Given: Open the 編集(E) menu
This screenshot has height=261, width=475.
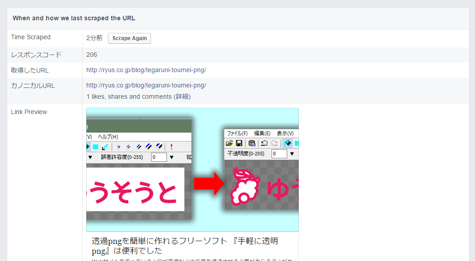Looking at the screenshot, I should click(x=262, y=133).
